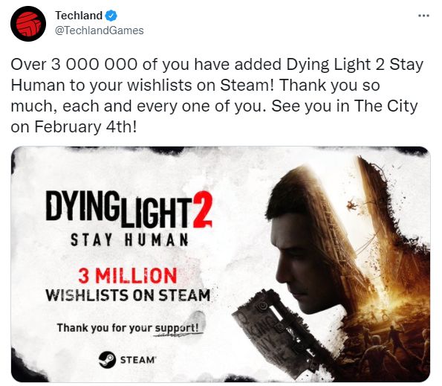The image size is (442, 386).
Task: Click the tweet text about 3 000 000 wishlists
Action: coord(217,95)
